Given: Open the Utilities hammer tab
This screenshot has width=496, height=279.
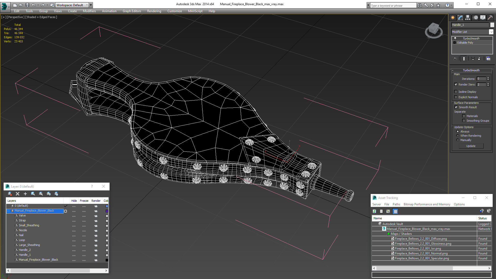Looking at the screenshot, I should [x=490, y=18].
